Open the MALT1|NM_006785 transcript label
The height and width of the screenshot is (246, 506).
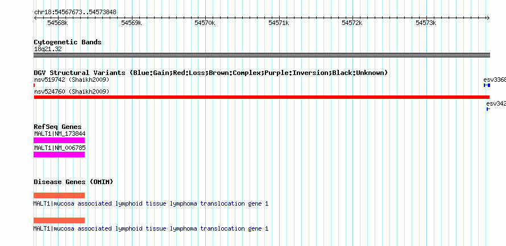point(60,148)
